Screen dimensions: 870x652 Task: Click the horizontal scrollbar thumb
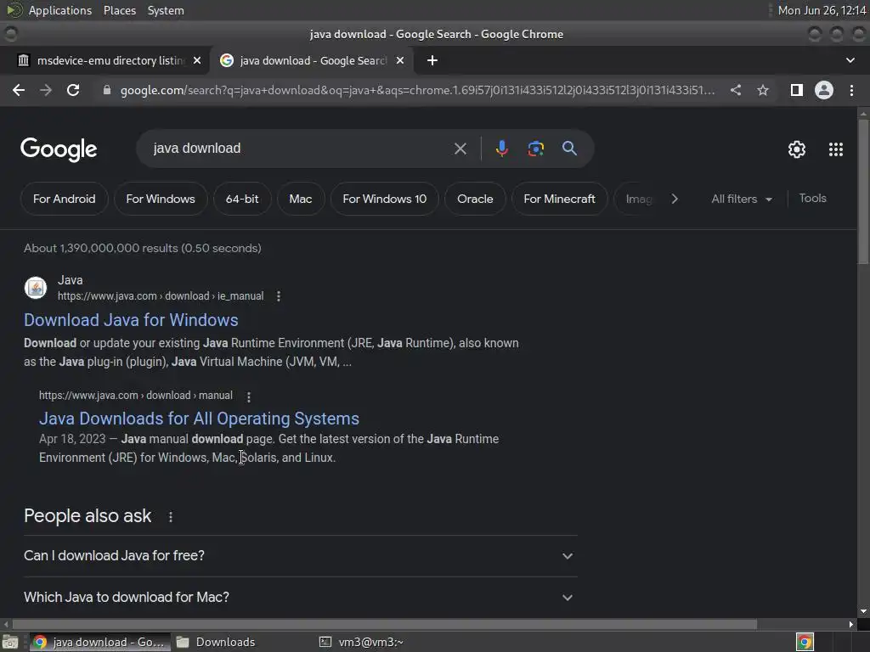[385, 624]
